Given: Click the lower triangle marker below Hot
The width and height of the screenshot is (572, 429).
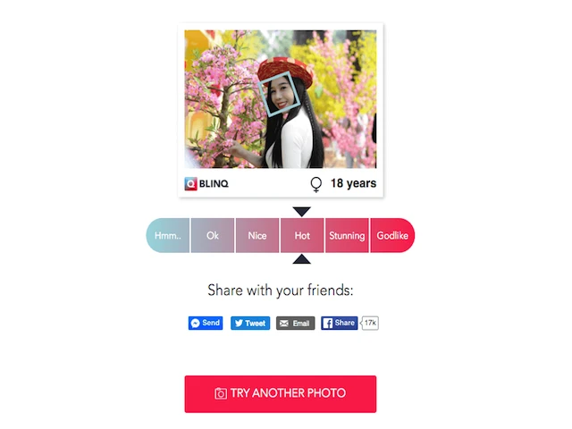Looking at the screenshot, I should (302, 259).
